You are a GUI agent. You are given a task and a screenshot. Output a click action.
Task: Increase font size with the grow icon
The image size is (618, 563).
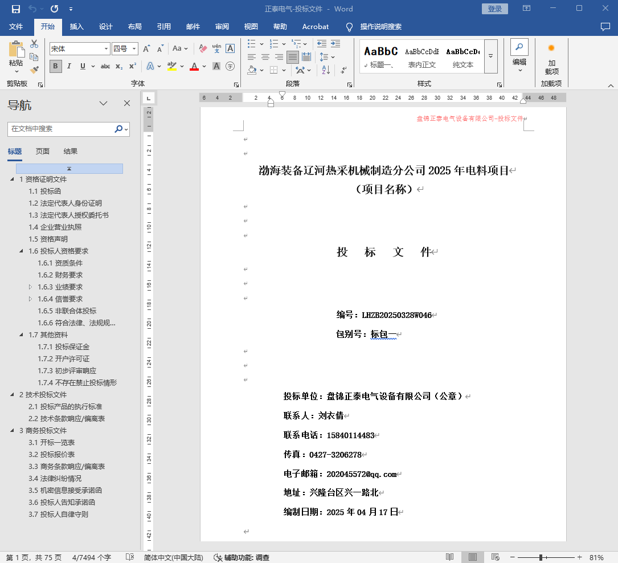click(146, 48)
